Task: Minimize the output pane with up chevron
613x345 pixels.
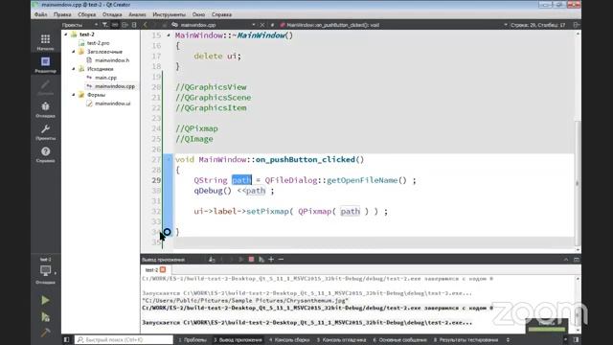Action: point(566,260)
